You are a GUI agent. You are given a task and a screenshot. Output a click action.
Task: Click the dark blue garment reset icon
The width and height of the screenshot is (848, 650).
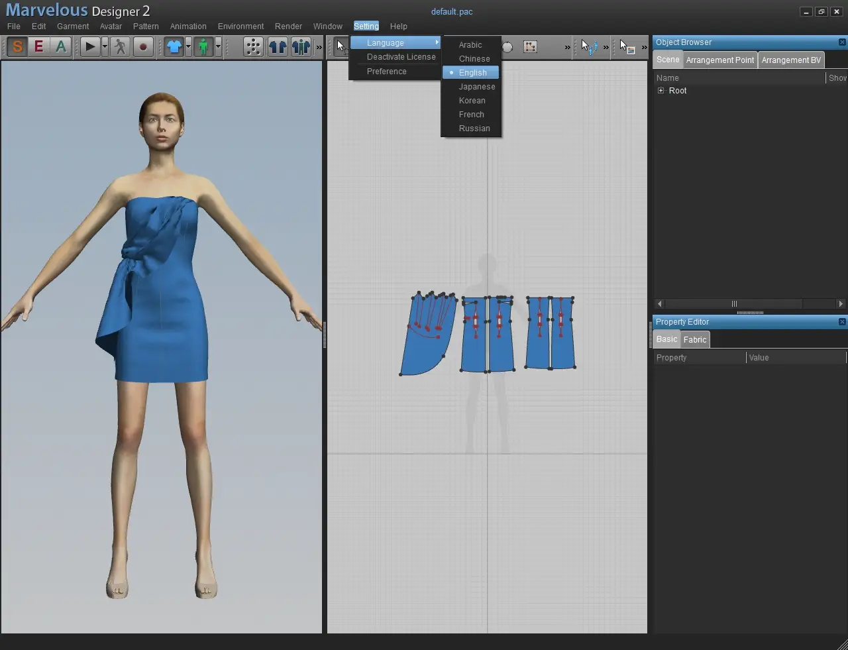[x=278, y=46]
